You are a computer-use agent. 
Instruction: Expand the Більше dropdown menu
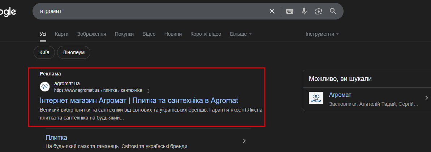[241, 34]
